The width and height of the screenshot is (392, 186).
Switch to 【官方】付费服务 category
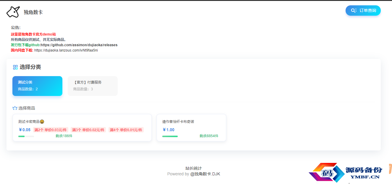[93, 86]
